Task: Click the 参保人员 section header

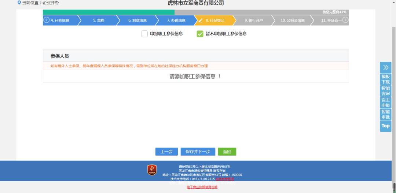Action: pos(196,56)
